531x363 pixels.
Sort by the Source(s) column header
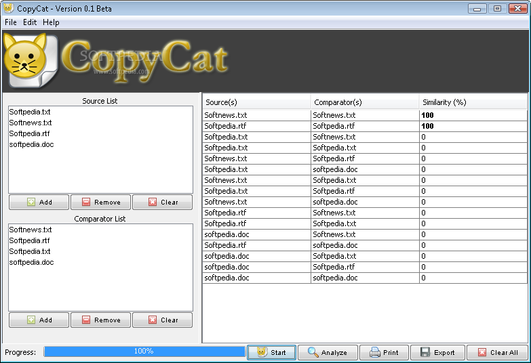[x=256, y=102]
